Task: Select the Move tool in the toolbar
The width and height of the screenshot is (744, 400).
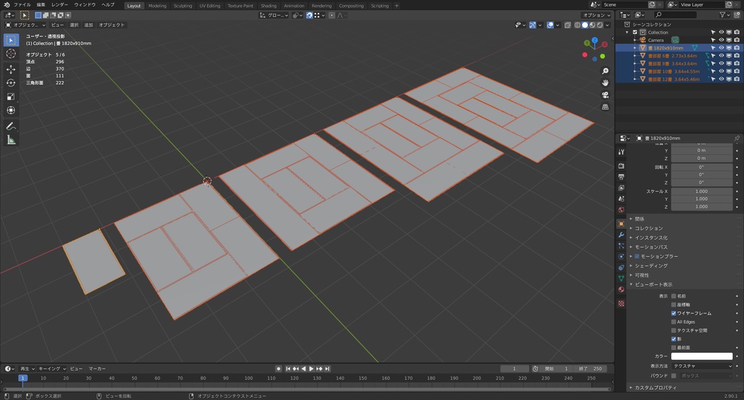Action: 11,69
